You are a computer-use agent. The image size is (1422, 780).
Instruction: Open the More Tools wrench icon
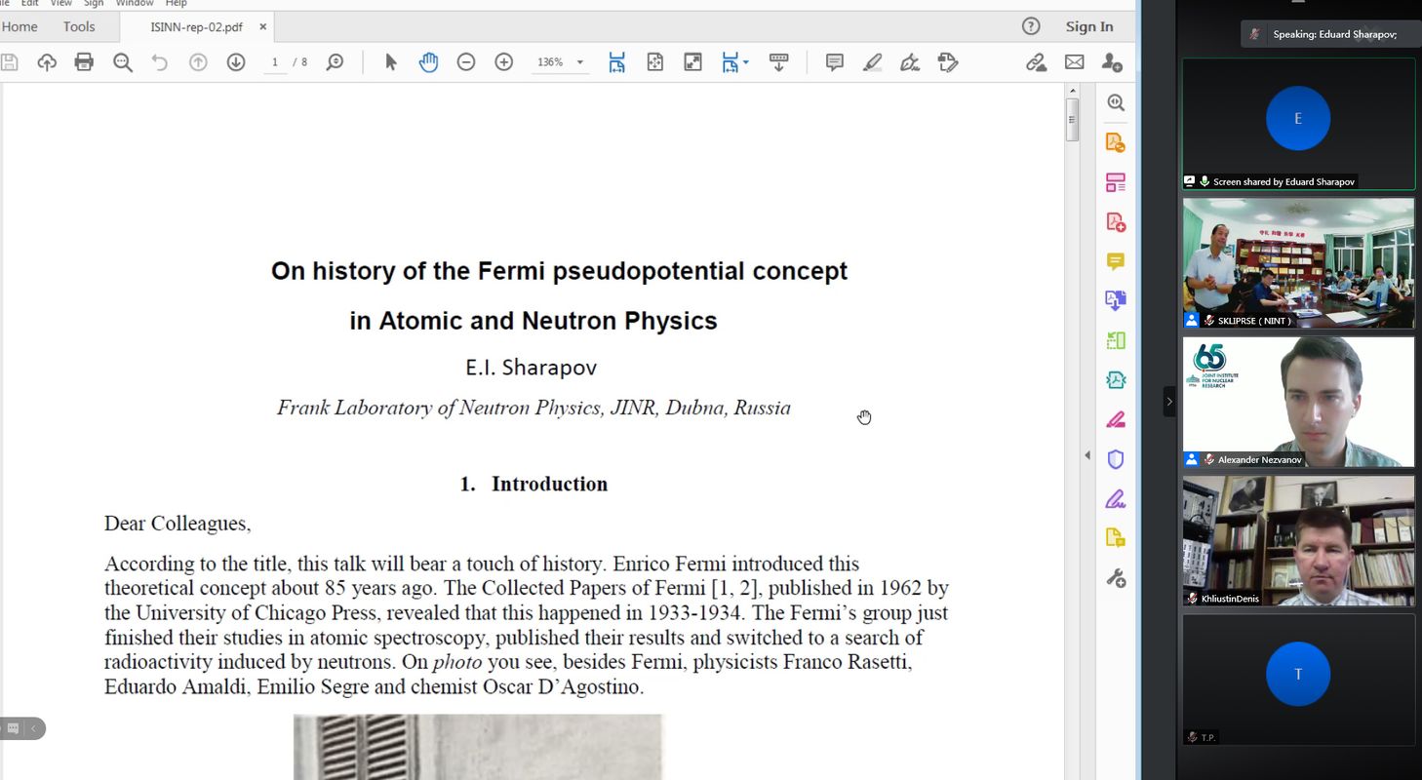[x=1116, y=579]
